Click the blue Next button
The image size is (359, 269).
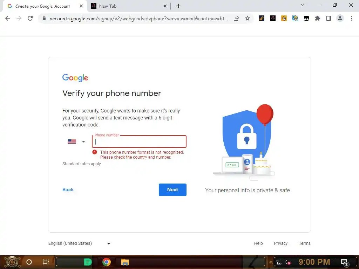click(172, 189)
